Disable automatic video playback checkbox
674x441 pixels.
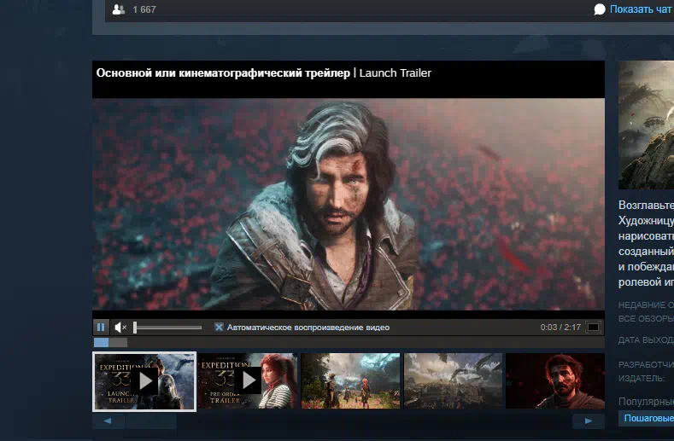(x=219, y=328)
